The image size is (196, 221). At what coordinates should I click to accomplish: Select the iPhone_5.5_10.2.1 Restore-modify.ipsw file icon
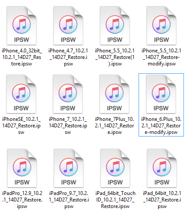click(x=161, y=26)
